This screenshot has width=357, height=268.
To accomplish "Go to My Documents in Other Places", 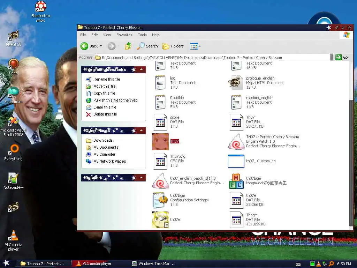I will (102, 148).
